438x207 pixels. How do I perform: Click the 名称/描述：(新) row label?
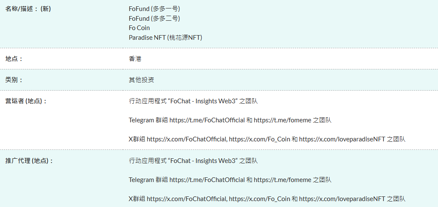point(28,9)
